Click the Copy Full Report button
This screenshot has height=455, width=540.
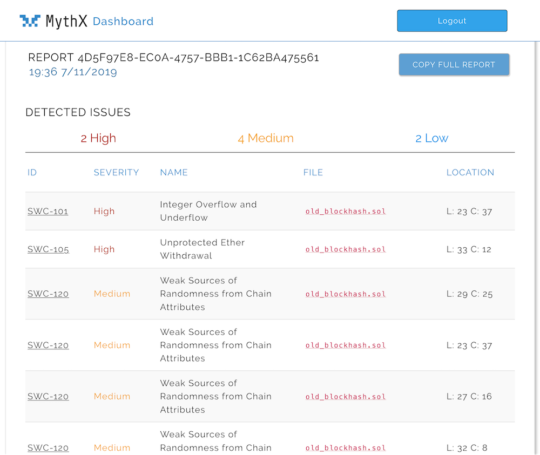[454, 64]
